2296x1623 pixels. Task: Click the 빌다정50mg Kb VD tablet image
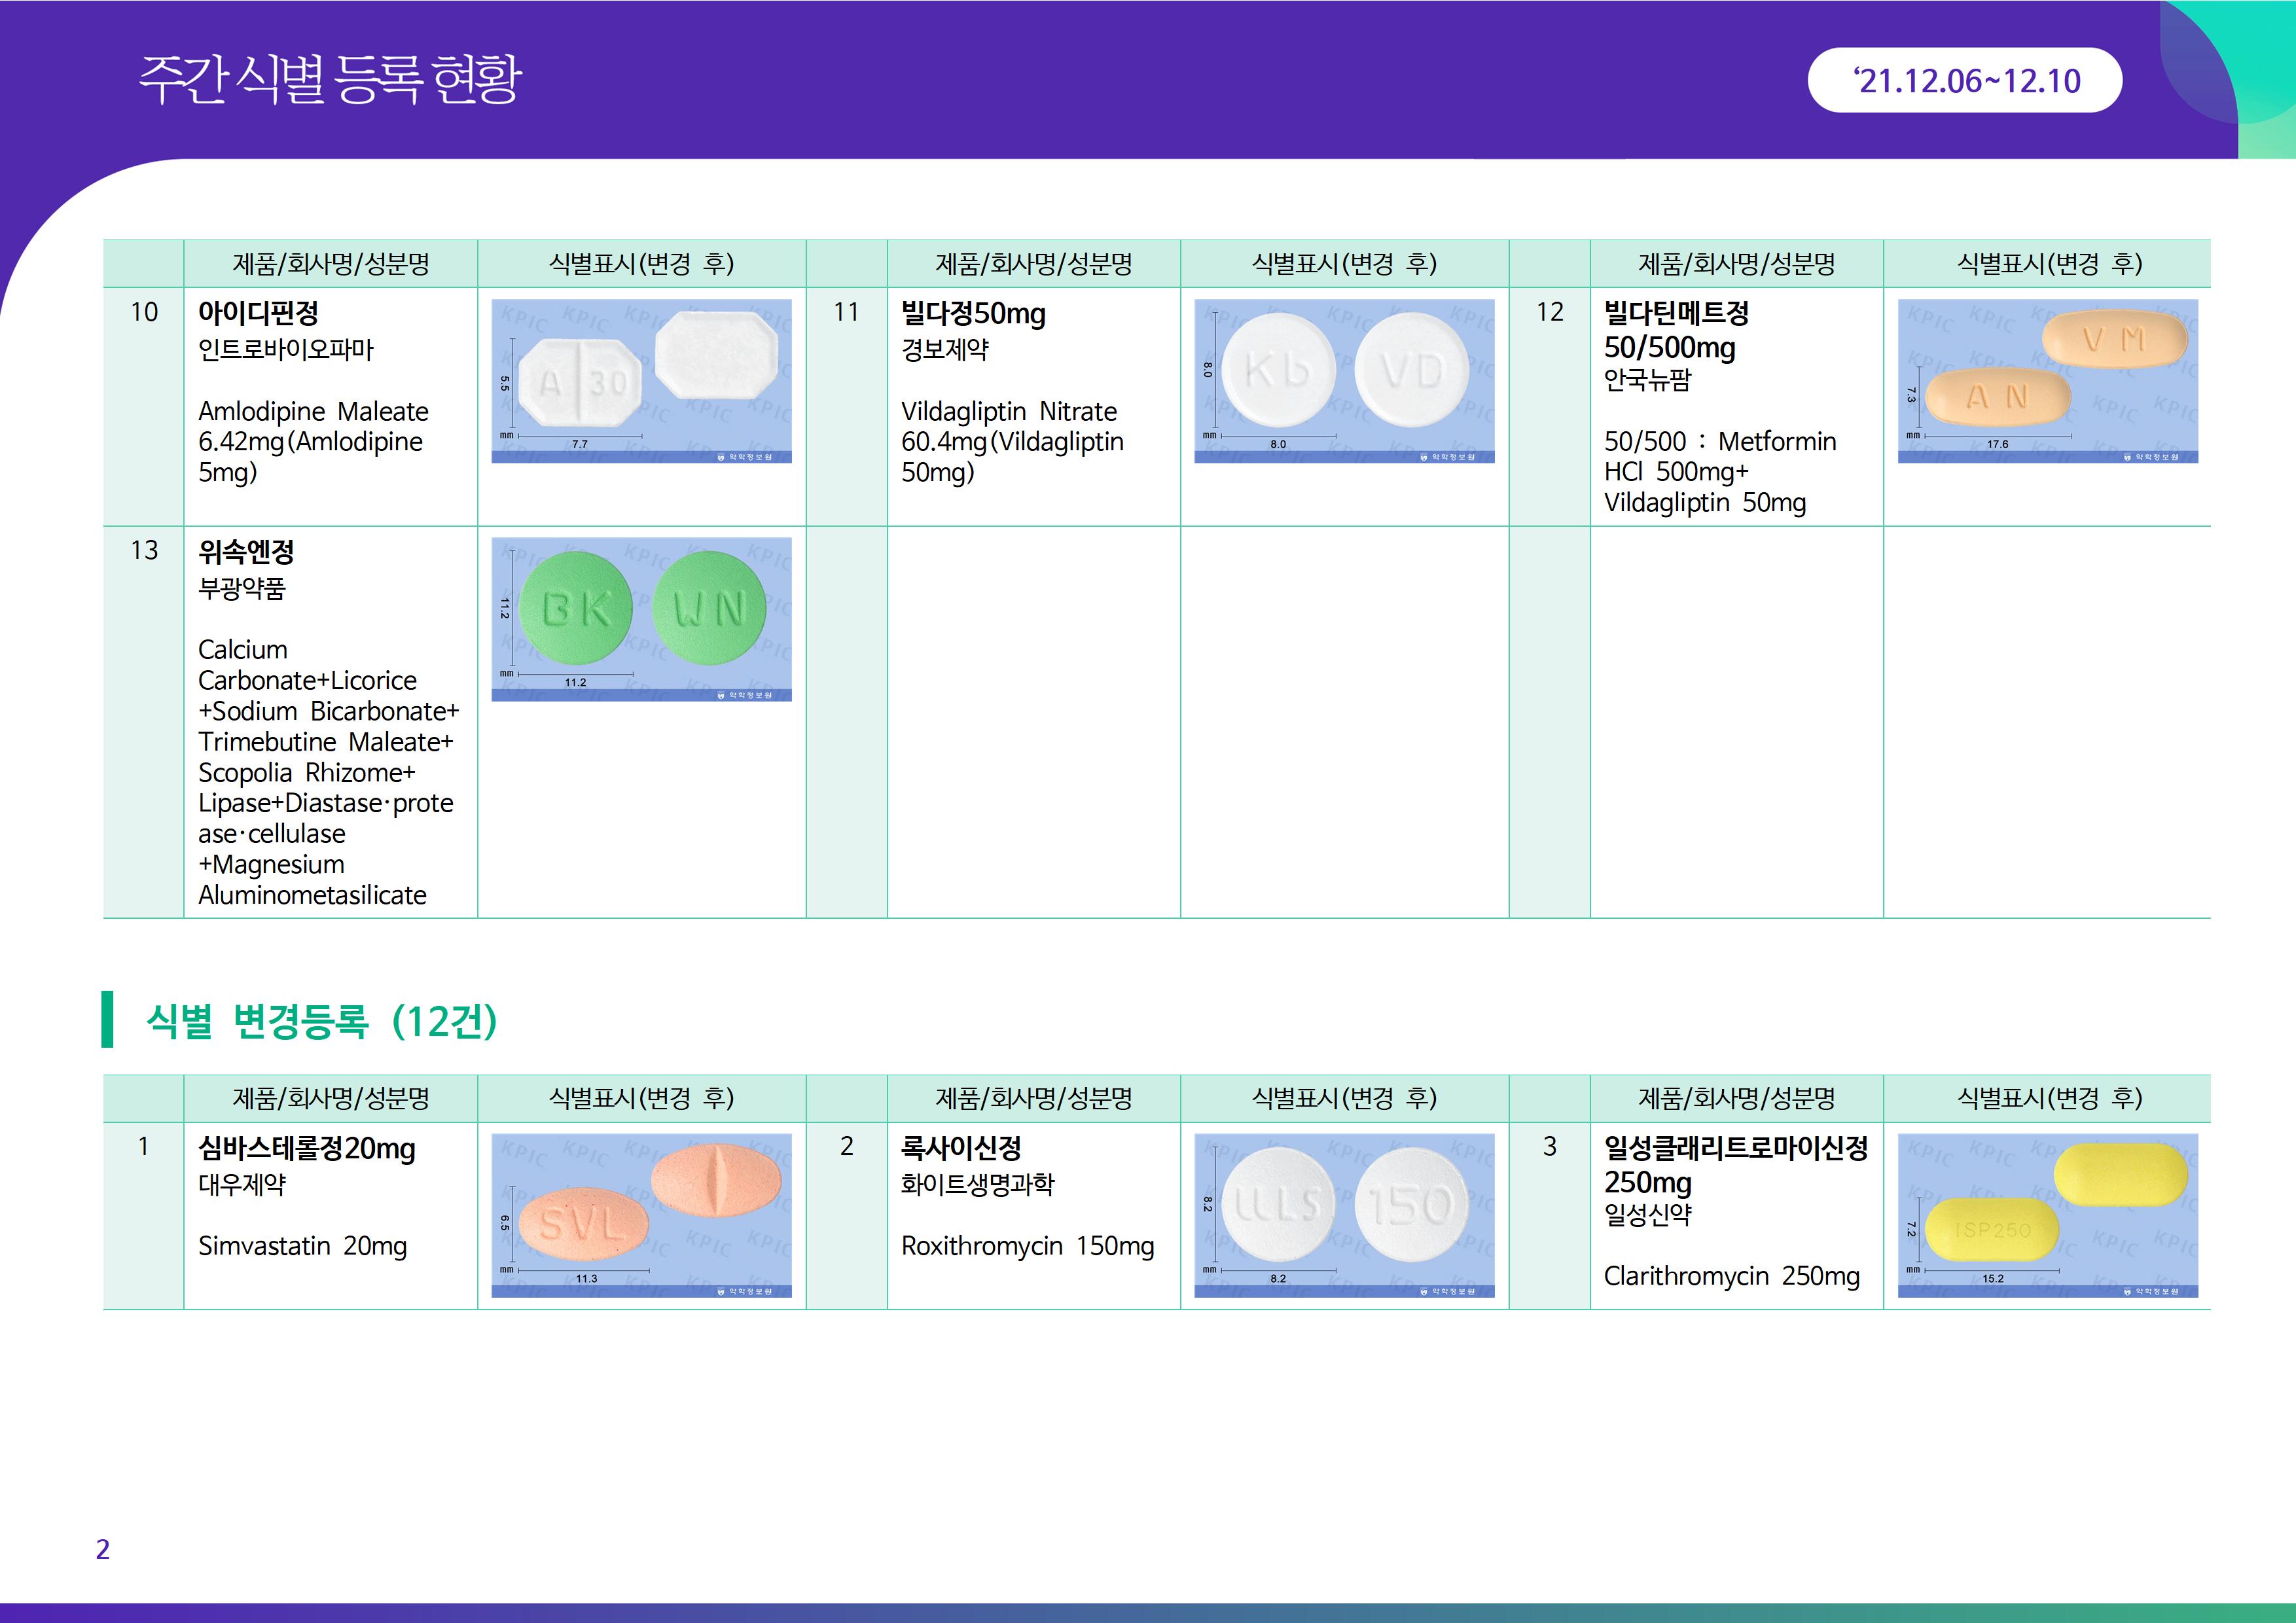pyautogui.click(x=1344, y=381)
